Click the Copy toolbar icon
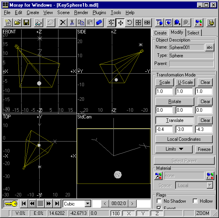 [x=81, y=22]
